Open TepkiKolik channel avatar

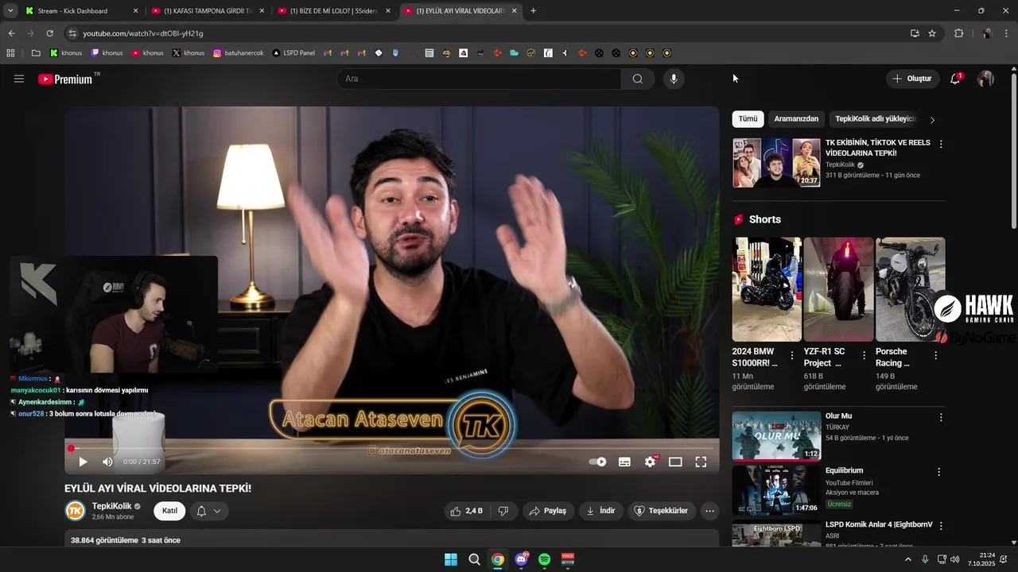[75, 511]
